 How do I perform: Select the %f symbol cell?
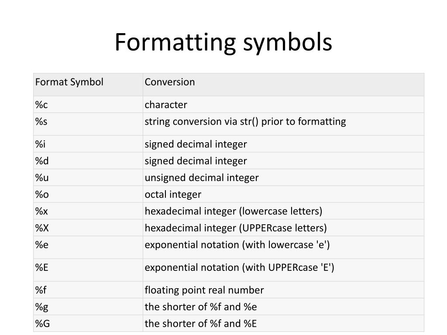click(88, 290)
